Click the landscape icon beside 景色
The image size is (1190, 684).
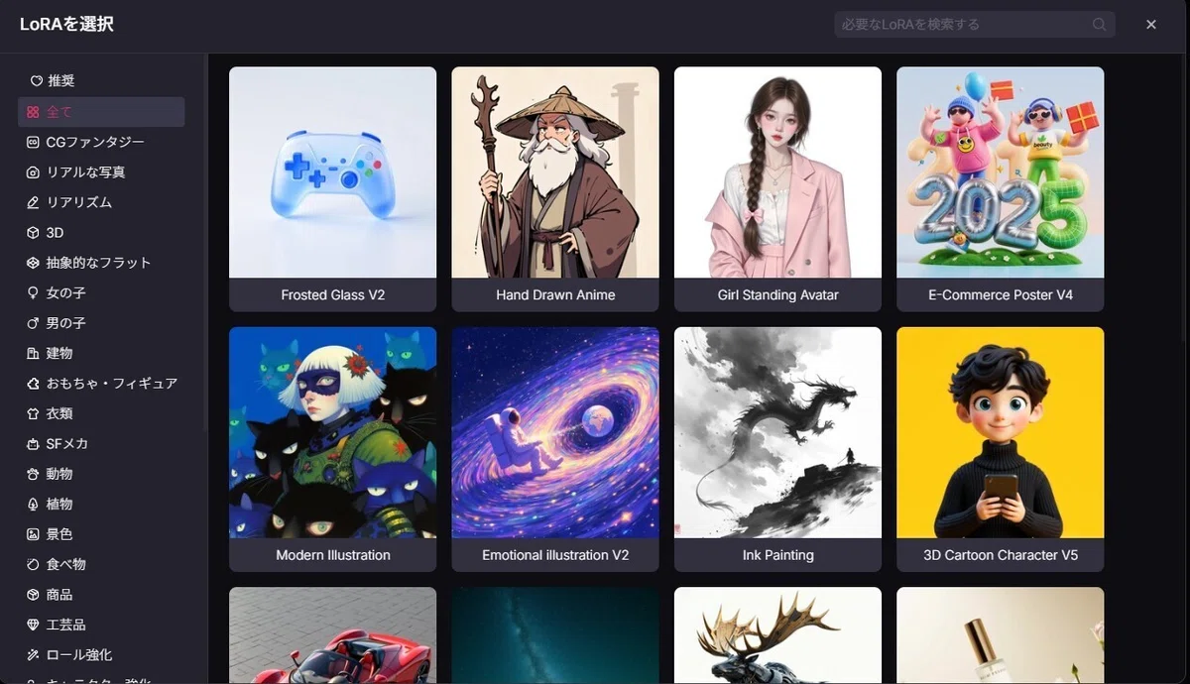[x=34, y=534]
